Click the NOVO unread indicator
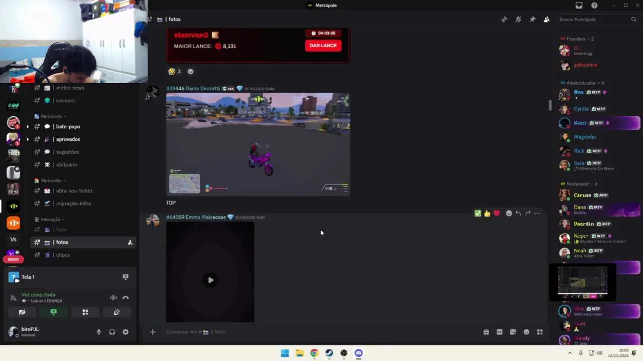Viewport: 643px width, 361px height. tap(13, 259)
